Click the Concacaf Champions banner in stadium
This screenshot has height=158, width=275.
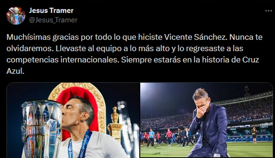tap(257, 120)
